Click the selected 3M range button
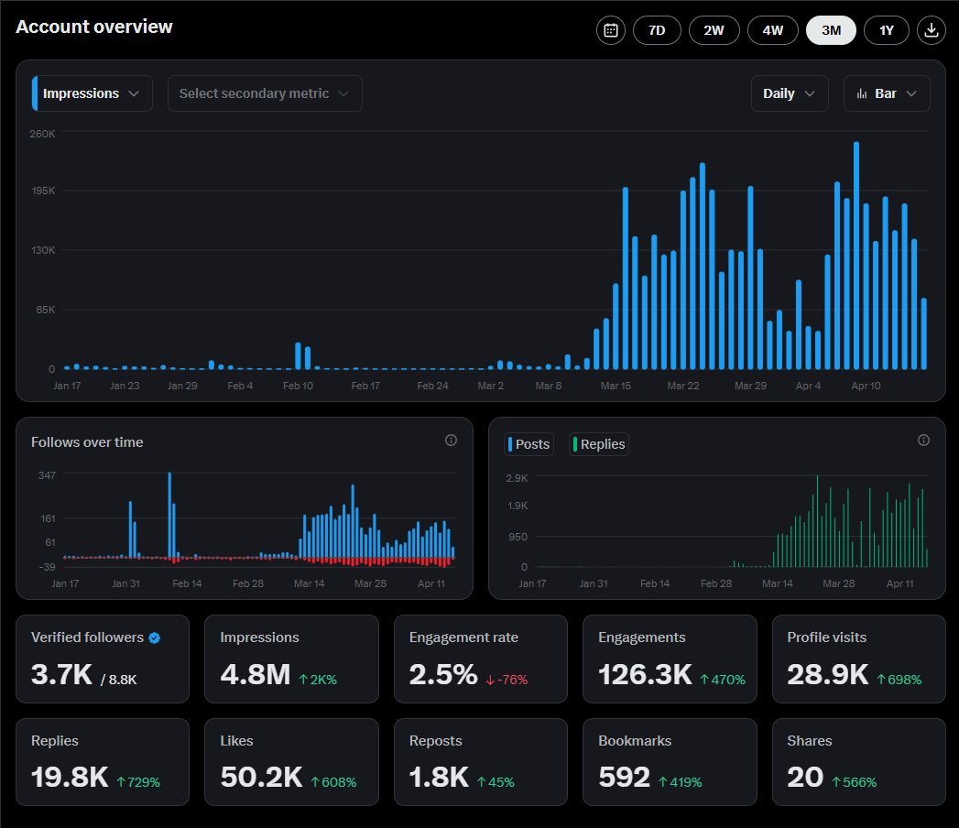 [x=831, y=30]
